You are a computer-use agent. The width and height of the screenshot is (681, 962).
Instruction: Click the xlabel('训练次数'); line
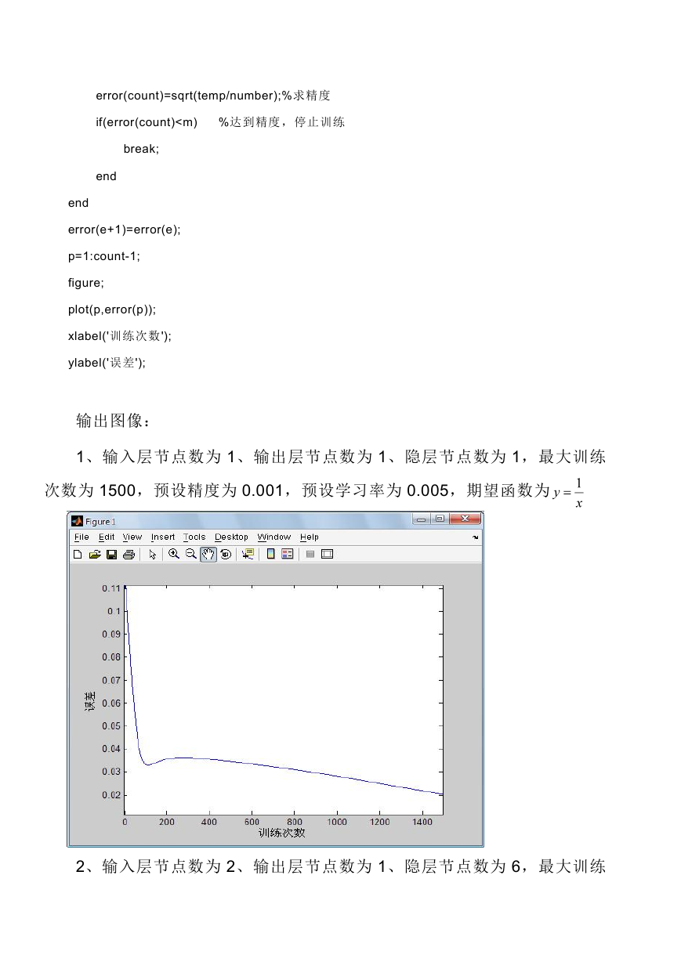(x=120, y=336)
